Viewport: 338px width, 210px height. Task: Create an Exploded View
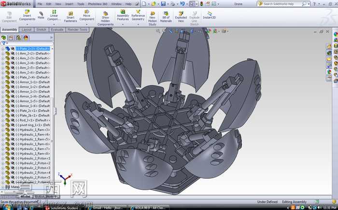(181, 17)
